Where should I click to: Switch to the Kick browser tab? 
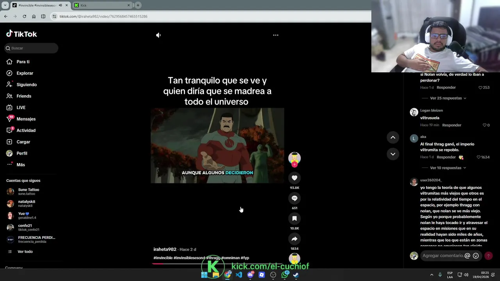[x=102, y=5]
